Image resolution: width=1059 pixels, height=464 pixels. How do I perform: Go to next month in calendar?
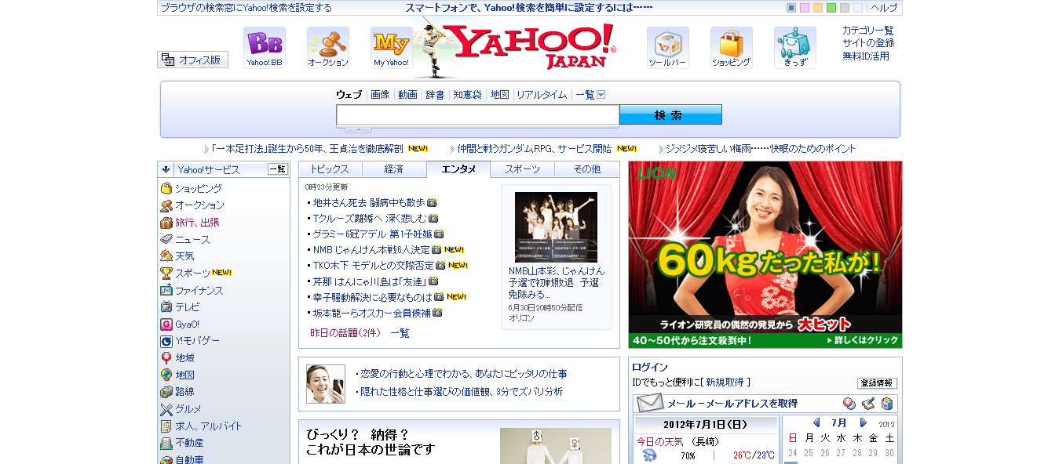coord(864,422)
